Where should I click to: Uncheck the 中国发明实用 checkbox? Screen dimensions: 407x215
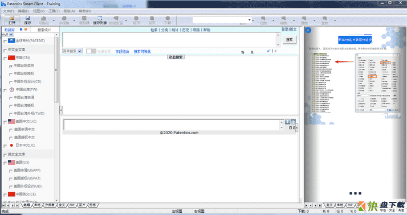(11, 67)
